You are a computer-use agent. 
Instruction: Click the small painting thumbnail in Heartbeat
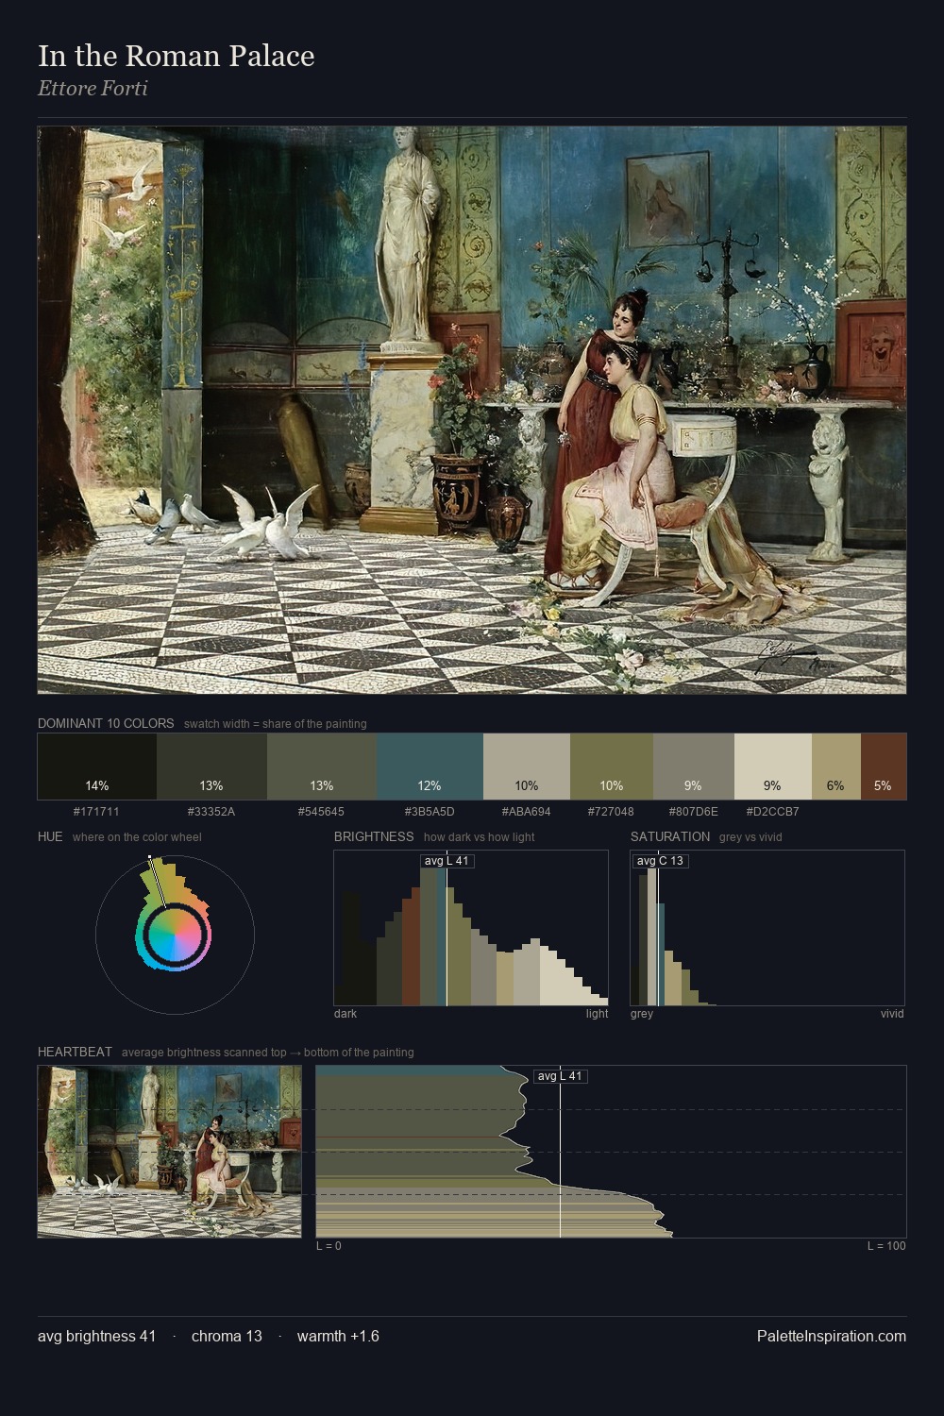click(x=170, y=1152)
